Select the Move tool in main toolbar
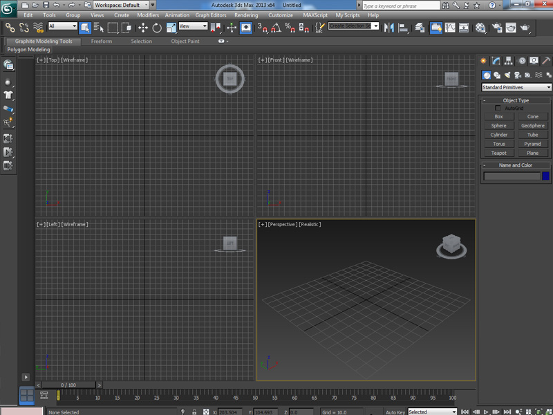The height and width of the screenshot is (415, 553). coord(143,28)
